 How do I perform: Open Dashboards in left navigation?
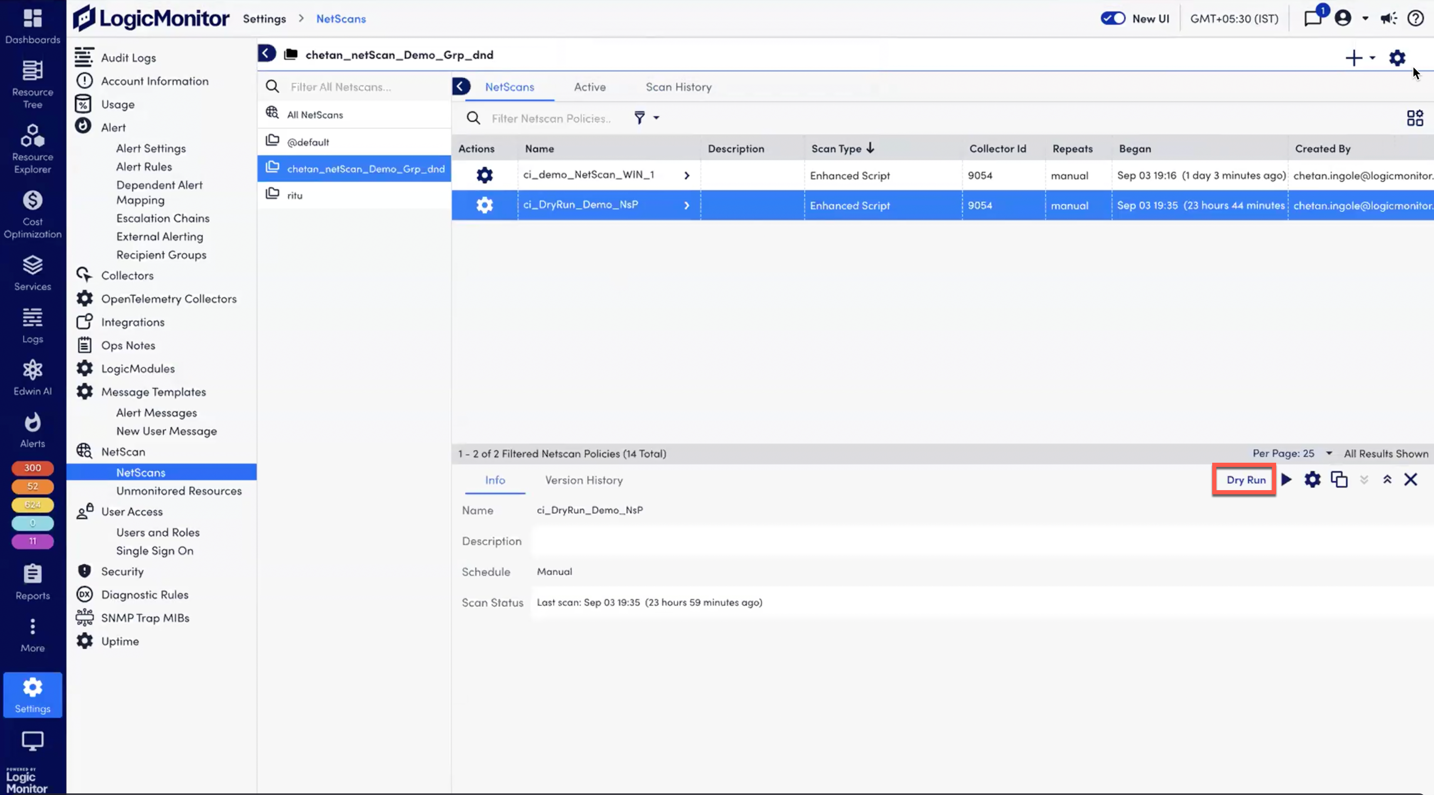click(x=32, y=26)
